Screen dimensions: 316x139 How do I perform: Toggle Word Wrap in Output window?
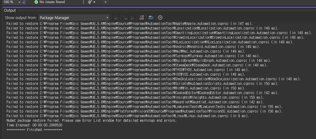(x=151, y=18)
